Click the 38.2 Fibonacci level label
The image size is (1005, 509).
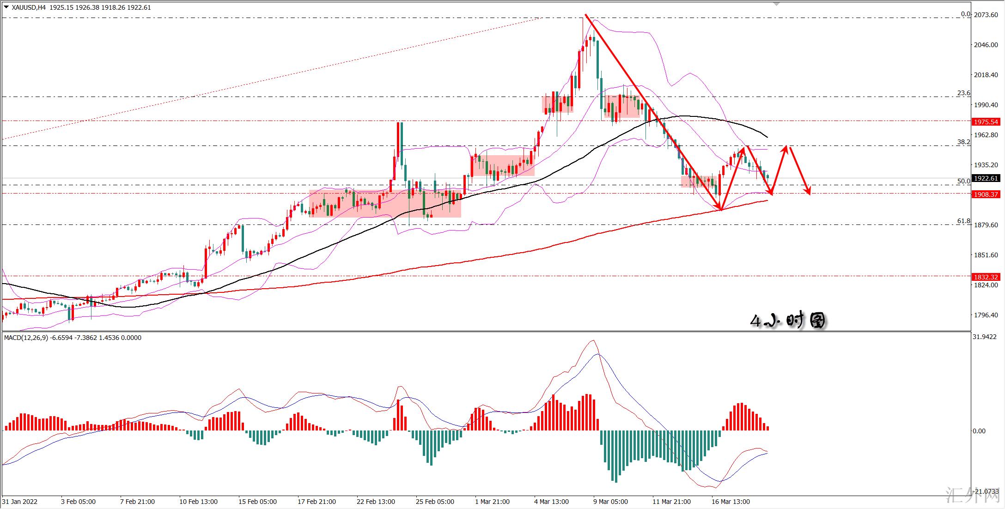[x=963, y=142]
